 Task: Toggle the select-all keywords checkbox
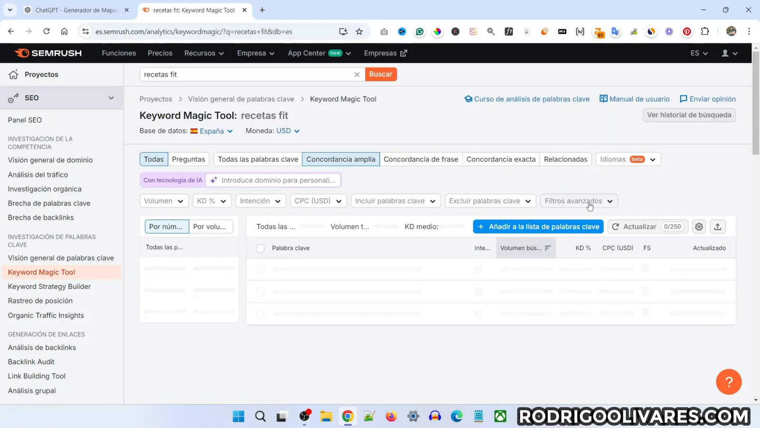point(260,248)
